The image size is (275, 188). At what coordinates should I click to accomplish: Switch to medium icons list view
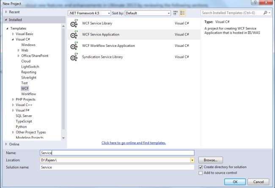click(183, 13)
